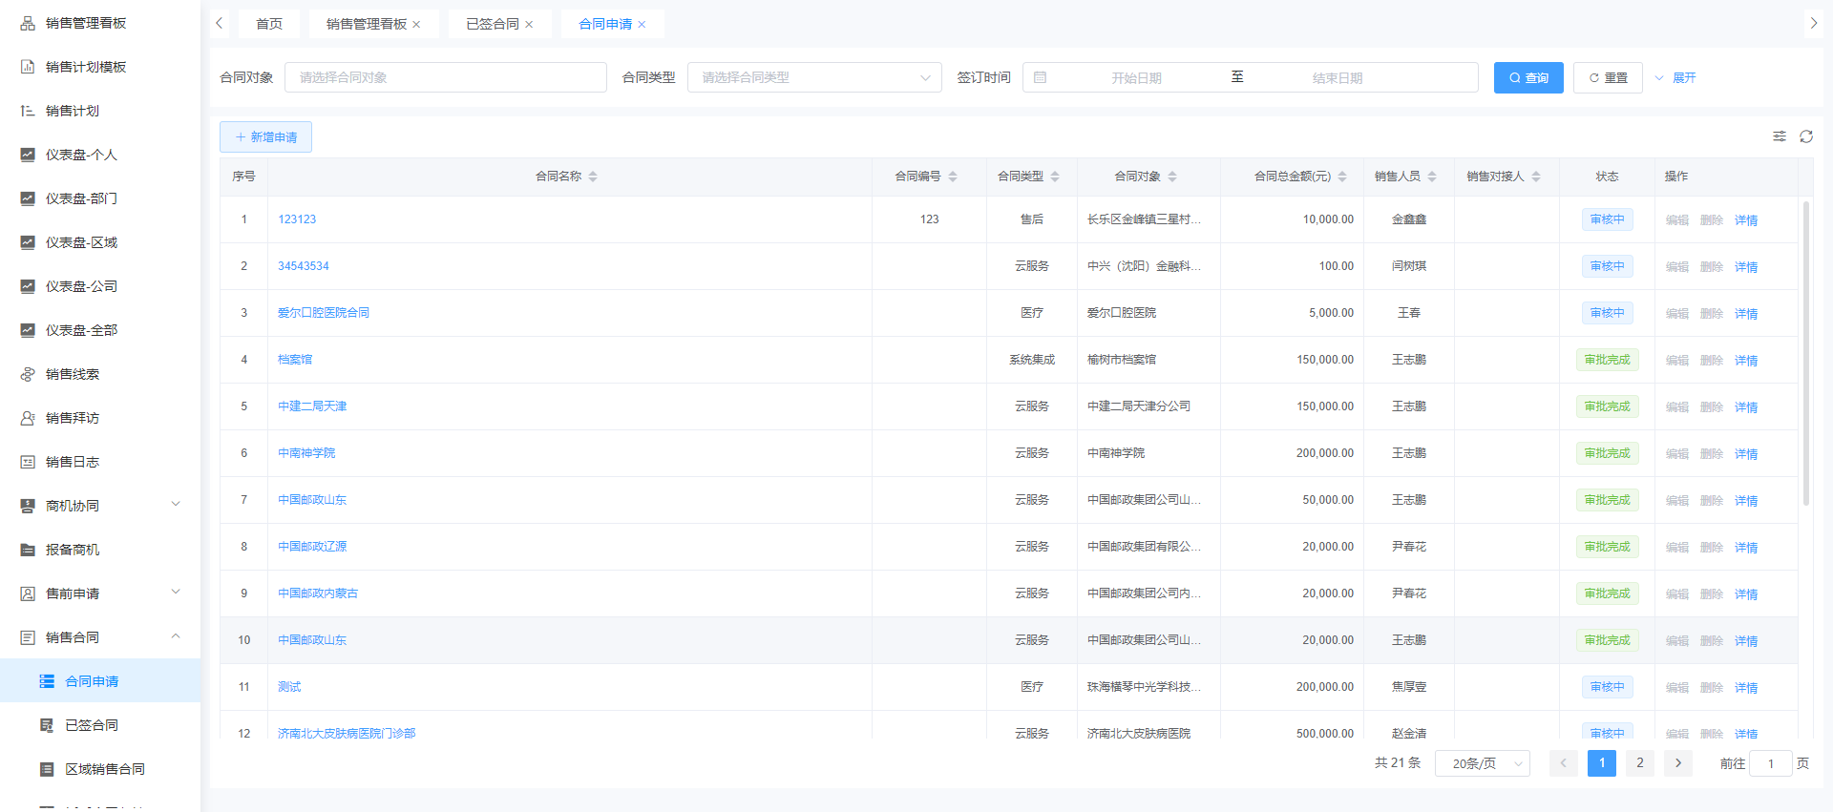The image size is (1833, 812).
Task: Open the 合同类型 dropdown
Action: click(813, 77)
